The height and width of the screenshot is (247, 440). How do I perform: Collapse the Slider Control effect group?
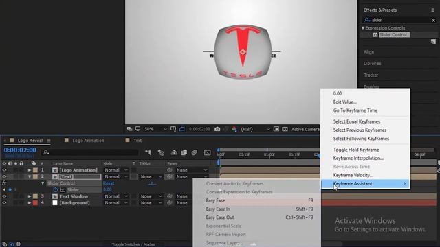(x=43, y=183)
